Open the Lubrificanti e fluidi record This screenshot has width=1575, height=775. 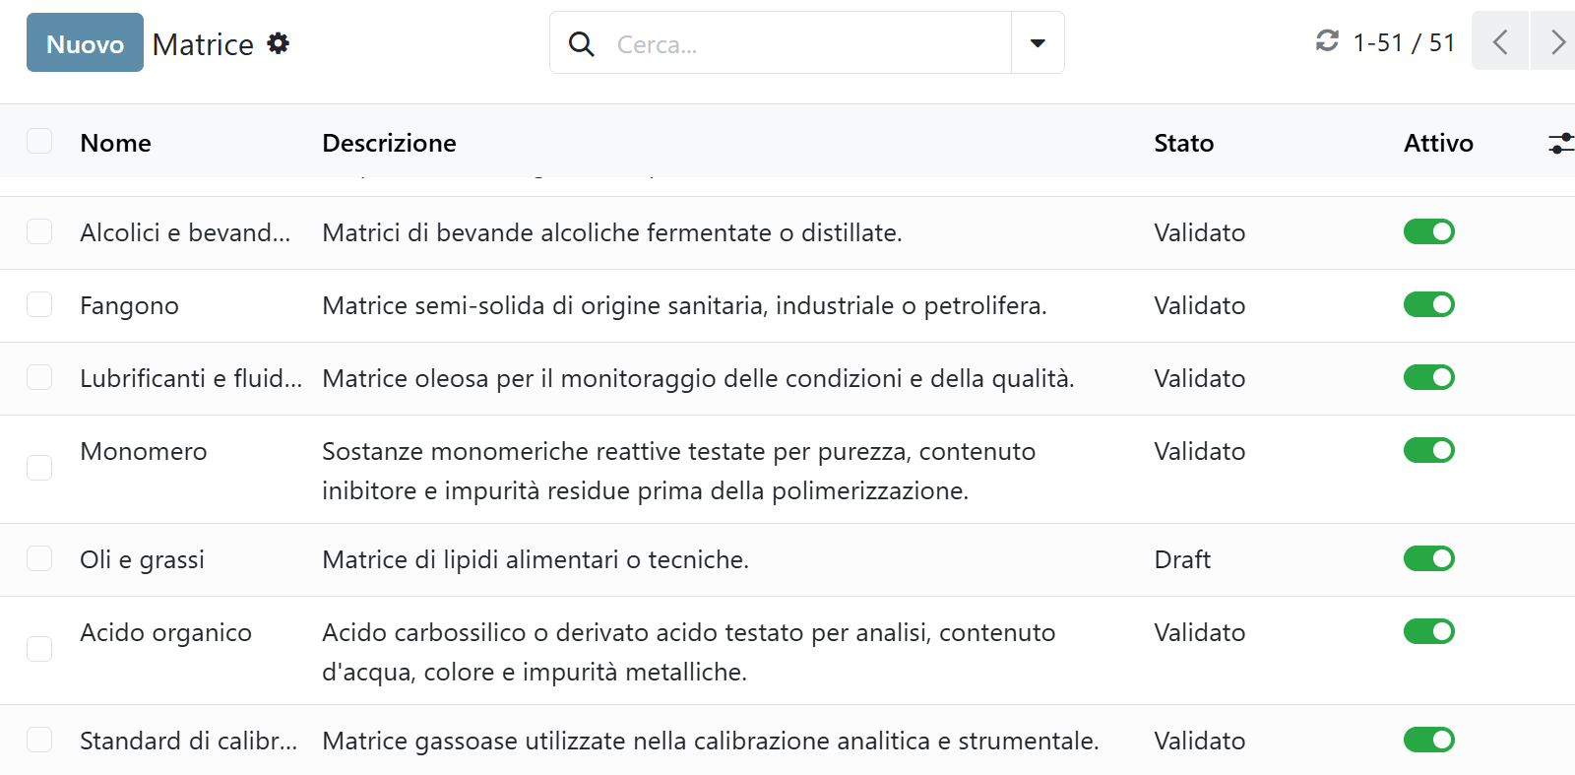[x=190, y=379]
